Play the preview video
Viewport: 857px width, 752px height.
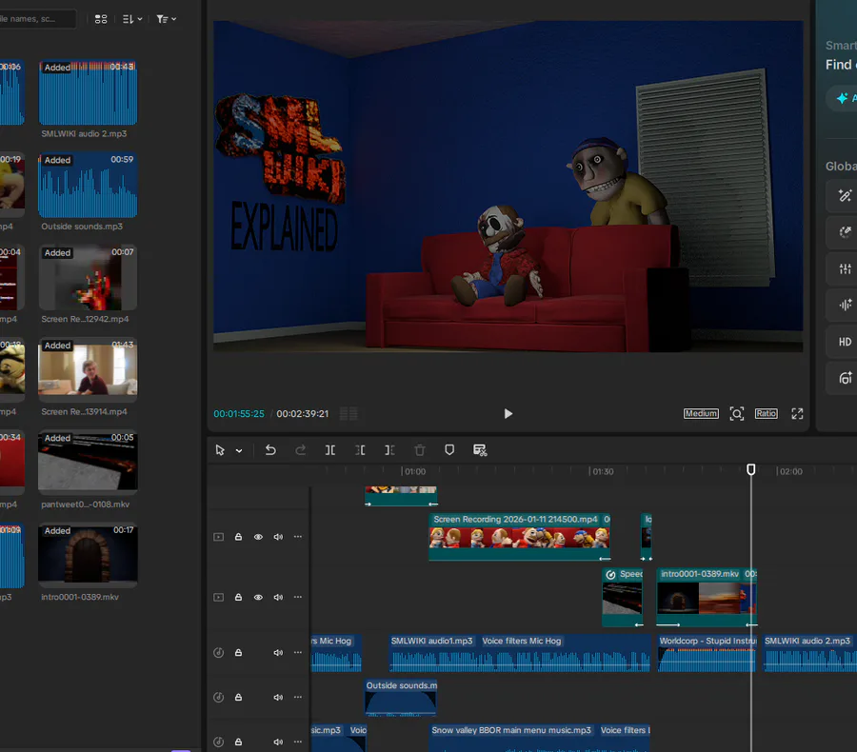pos(508,414)
